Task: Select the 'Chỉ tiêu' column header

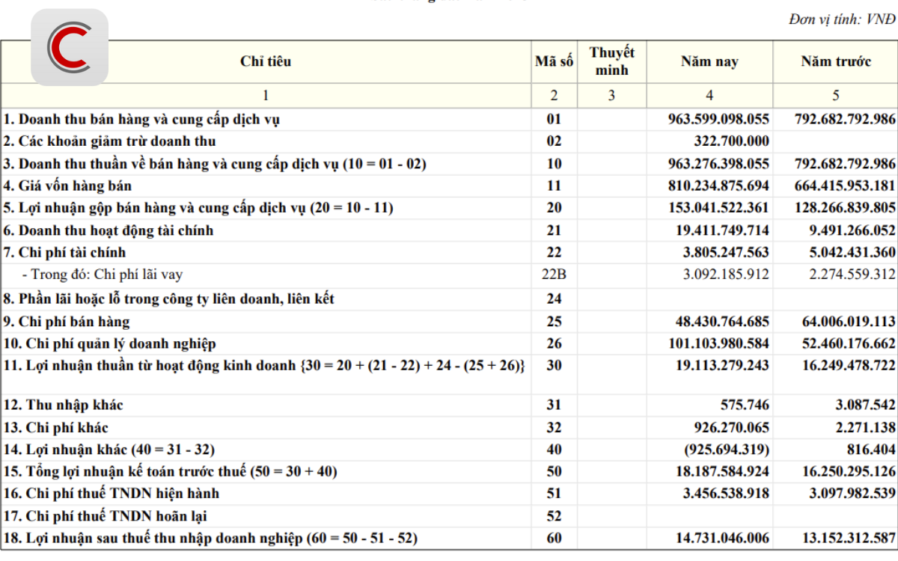Action: click(266, 61)
